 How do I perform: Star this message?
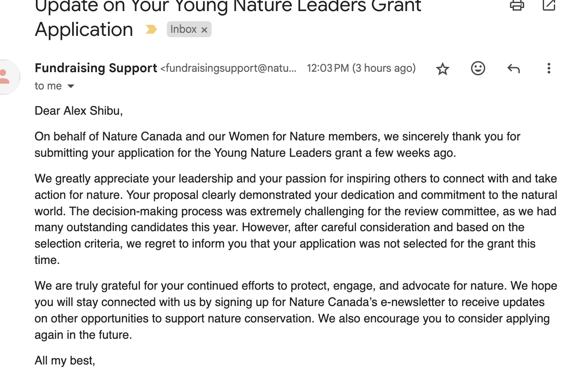442,69
